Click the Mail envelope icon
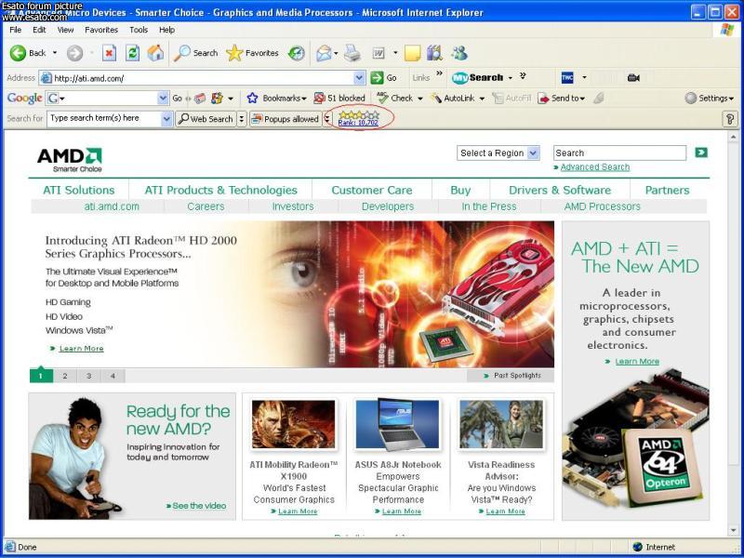The image size is (744, 558). click(324, 53)
